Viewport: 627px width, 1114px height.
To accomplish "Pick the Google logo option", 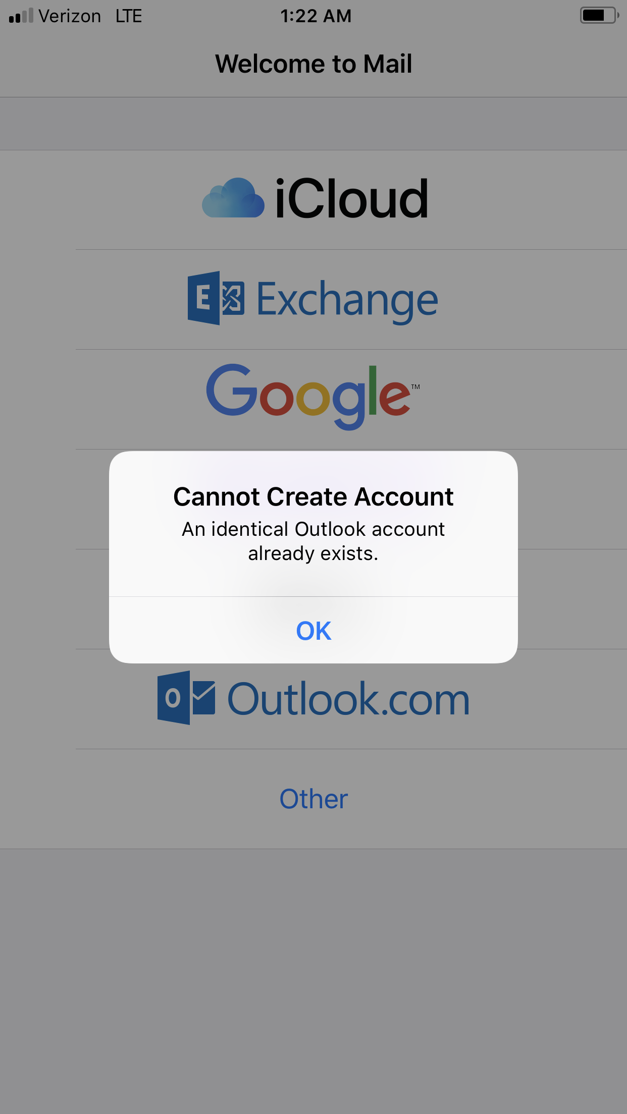I will tap(313, 398).
